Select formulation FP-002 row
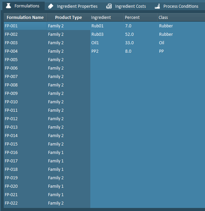The width and height of the screenshot is (205, 211). (x=12, y=34)
